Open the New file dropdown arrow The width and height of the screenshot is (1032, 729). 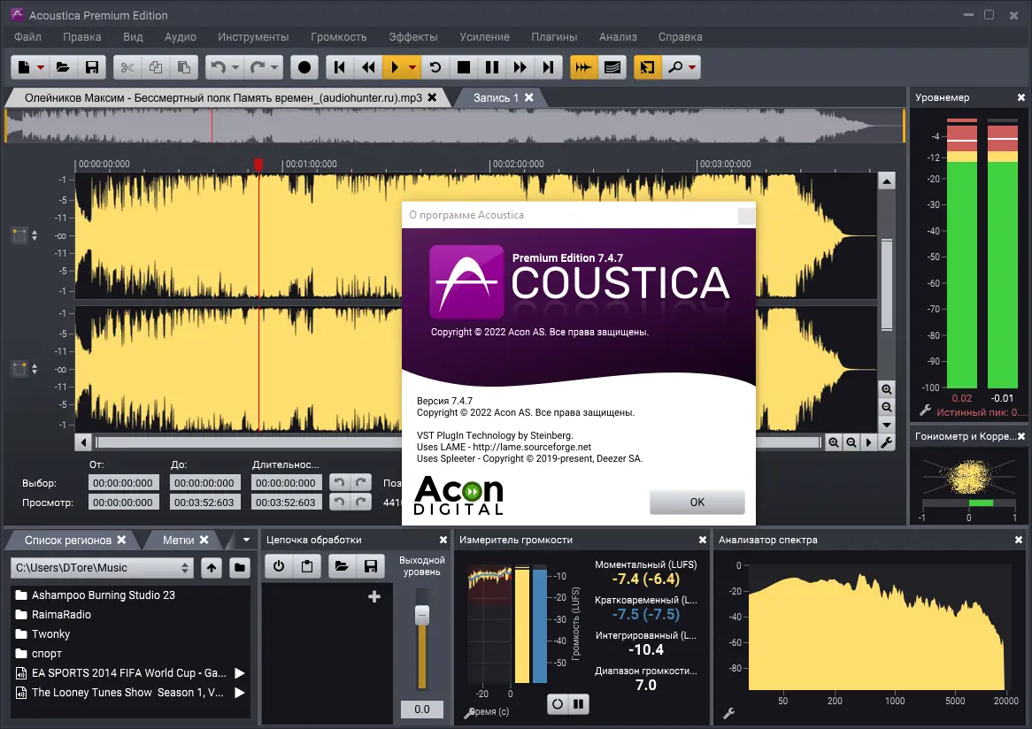click(x=41, y=67)
